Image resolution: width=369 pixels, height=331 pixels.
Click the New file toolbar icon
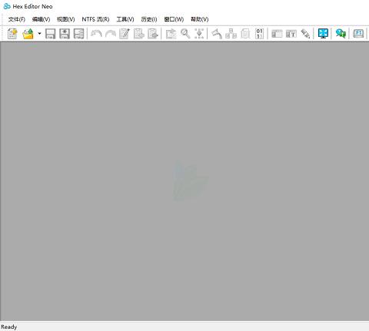click(x=12, y=34)
